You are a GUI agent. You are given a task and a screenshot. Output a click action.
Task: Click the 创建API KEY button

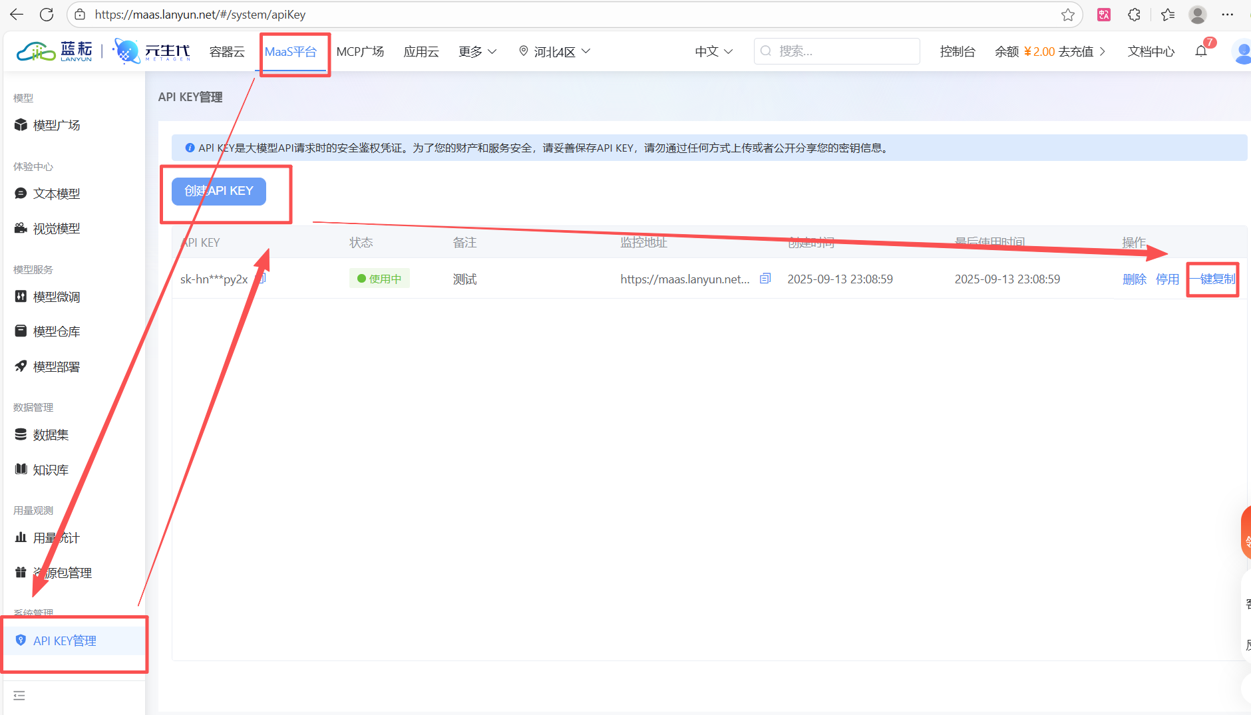coord(219,191)
